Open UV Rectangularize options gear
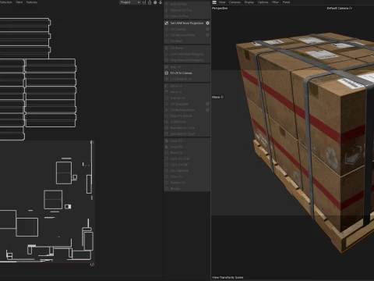This screenshot has height=281, width=374. tap(207, 110)
